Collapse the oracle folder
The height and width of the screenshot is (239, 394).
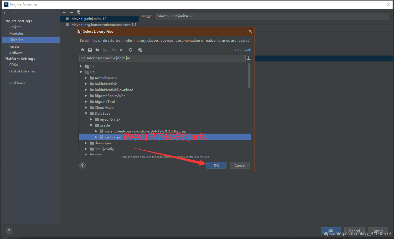[x=91, y=125]
